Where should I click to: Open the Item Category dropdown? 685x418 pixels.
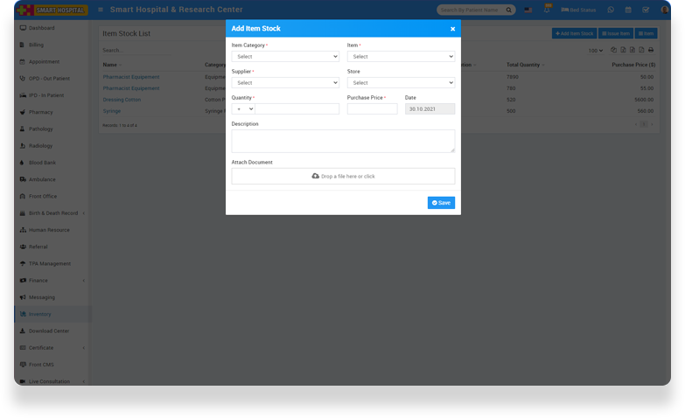tap(284, 57)
